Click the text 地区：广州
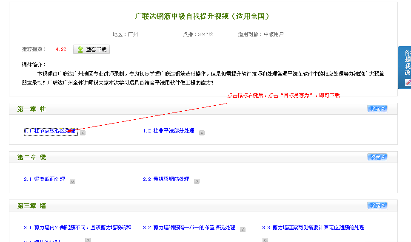 (125, 34)
